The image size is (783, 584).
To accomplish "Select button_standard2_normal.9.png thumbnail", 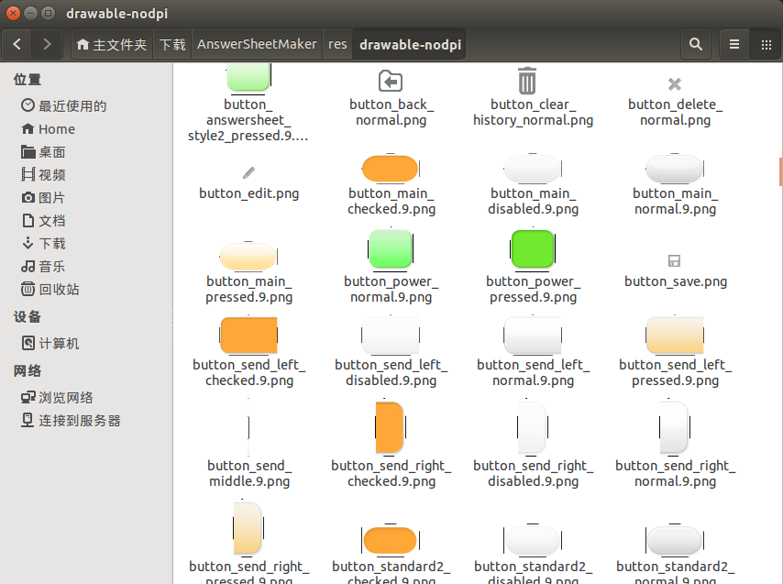I will 675,540.
